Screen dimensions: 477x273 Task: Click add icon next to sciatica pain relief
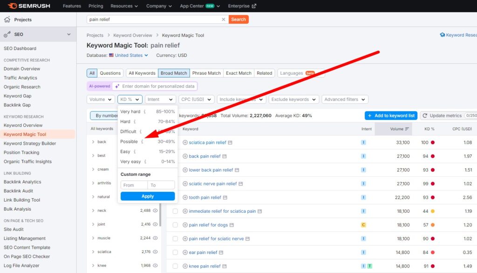(x=185, y=142)
